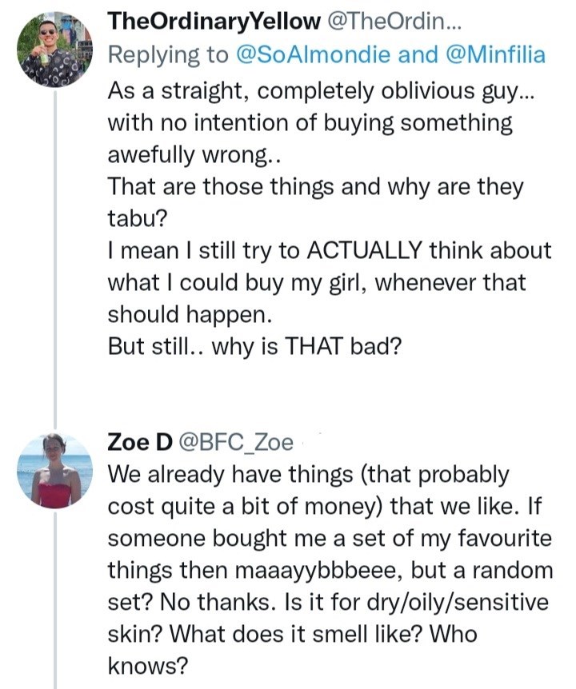Click the capitalized word 'ACTUALLY' in the tweet
This screenshot has width=576, height=689.
pos(365,250)
